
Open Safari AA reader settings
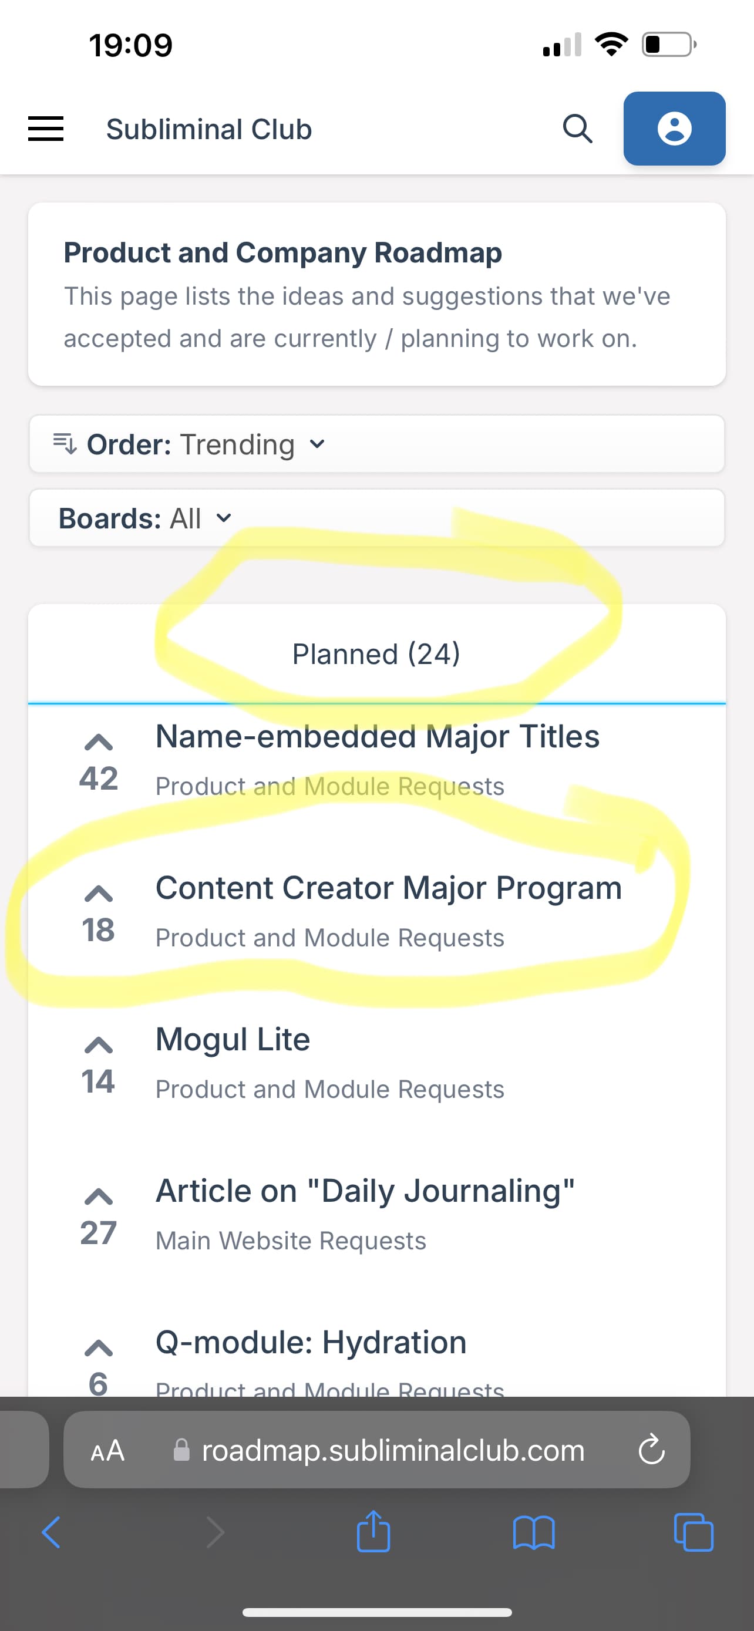coord(107,1450)
